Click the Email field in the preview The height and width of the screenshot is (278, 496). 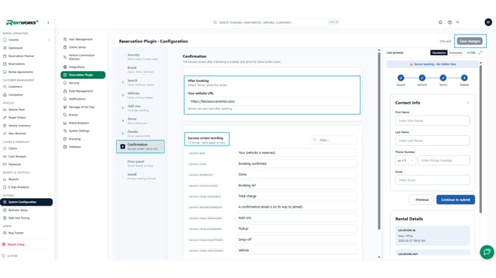432,180
